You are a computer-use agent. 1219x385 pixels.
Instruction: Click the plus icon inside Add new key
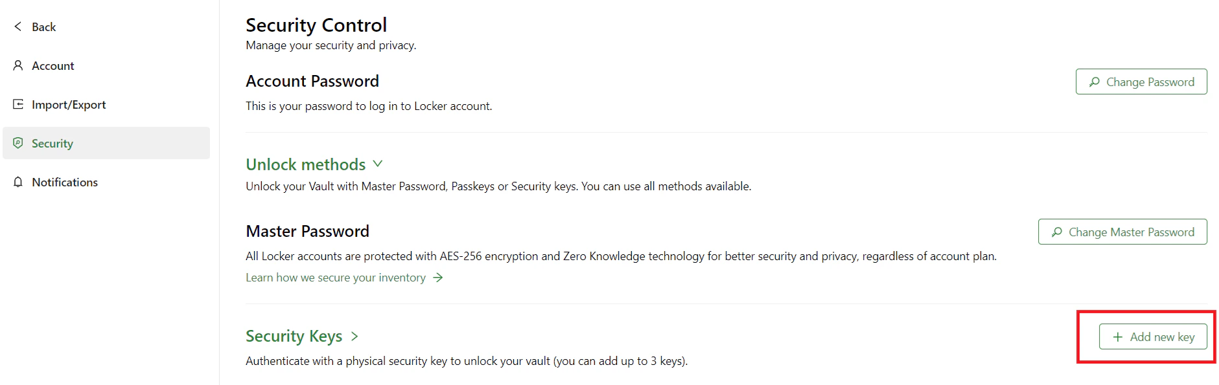click(1117, 336)
